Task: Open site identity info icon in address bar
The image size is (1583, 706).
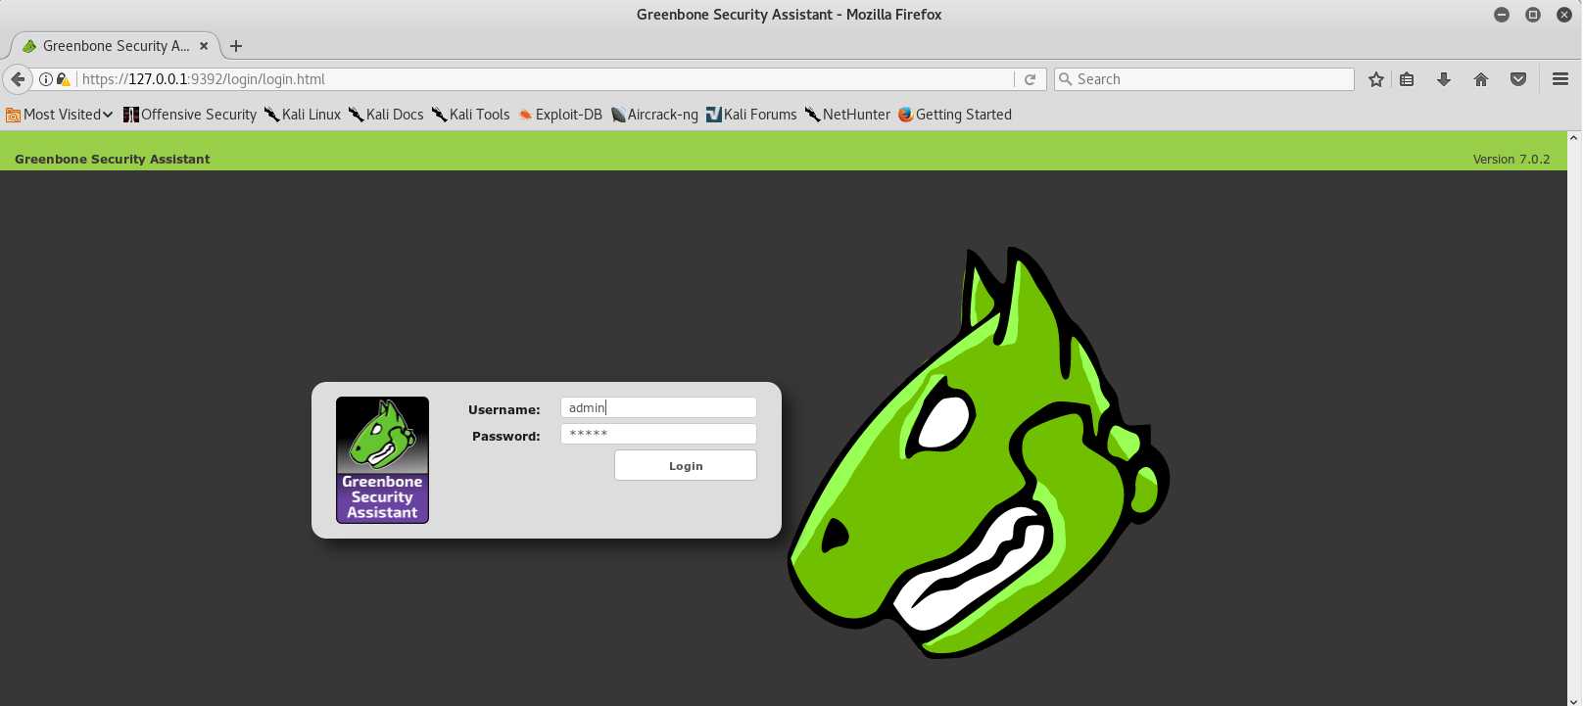Action: coord(46,79)
